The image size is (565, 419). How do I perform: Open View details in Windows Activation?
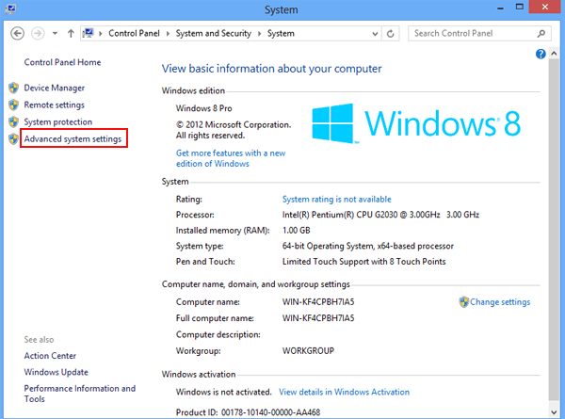click(344, 392)
